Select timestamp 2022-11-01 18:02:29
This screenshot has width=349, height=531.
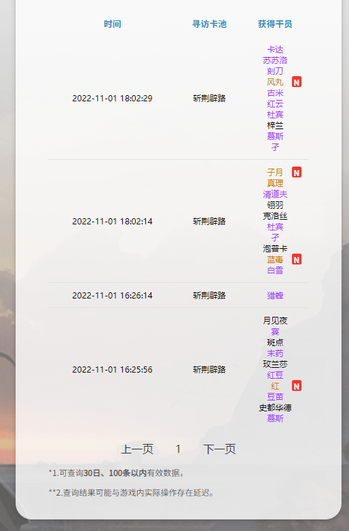[x=112, y=98]
